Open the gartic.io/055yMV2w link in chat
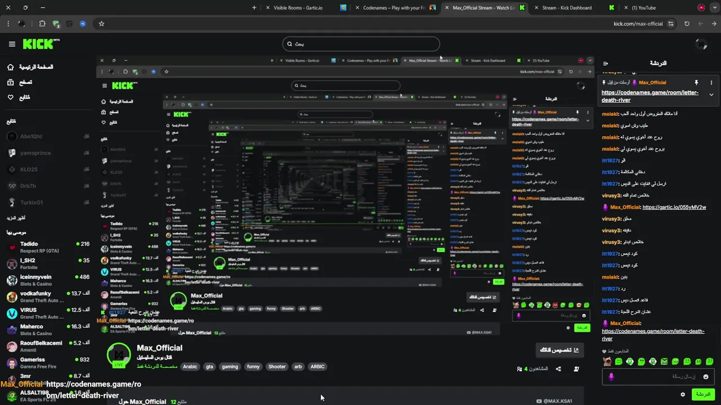 pos(674,207)
